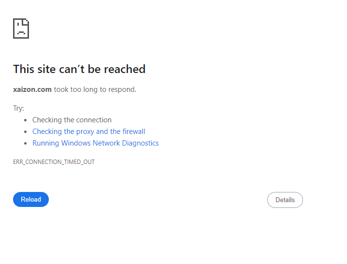
Task: Open the Details button
Action: (x=285, y=200)
